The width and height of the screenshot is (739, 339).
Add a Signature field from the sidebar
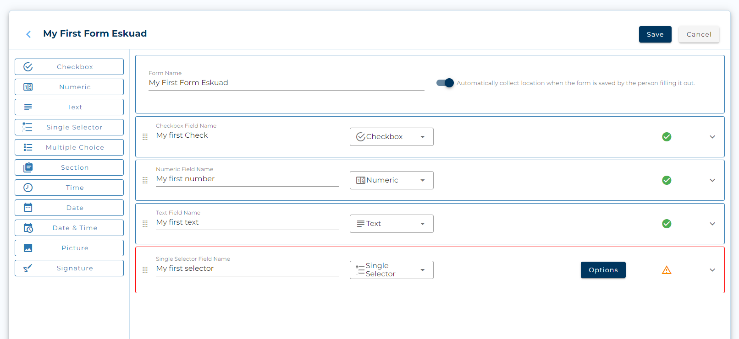pyautogui.click(x=69, y=268)
